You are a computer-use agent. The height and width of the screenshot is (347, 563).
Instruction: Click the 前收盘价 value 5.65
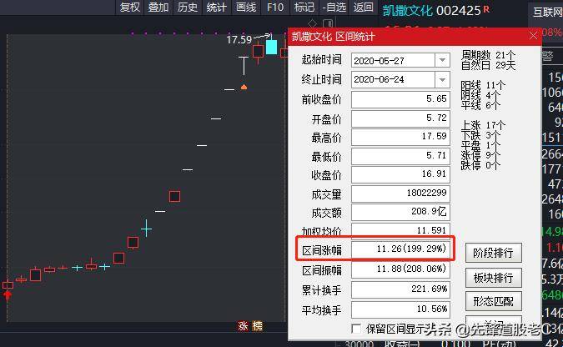point(400,99)
